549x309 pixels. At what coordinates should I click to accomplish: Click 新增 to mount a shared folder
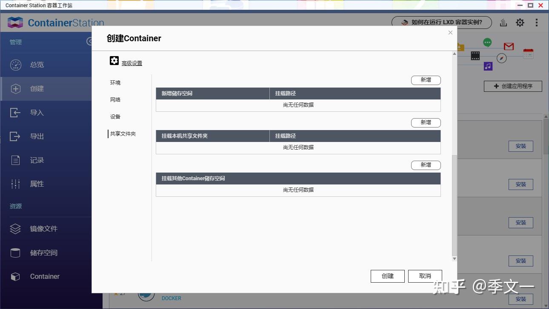[426, 122]
